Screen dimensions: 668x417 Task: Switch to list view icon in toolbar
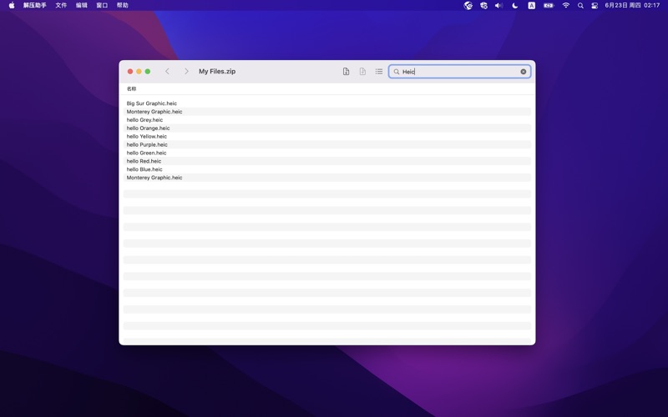coord(379,72)
